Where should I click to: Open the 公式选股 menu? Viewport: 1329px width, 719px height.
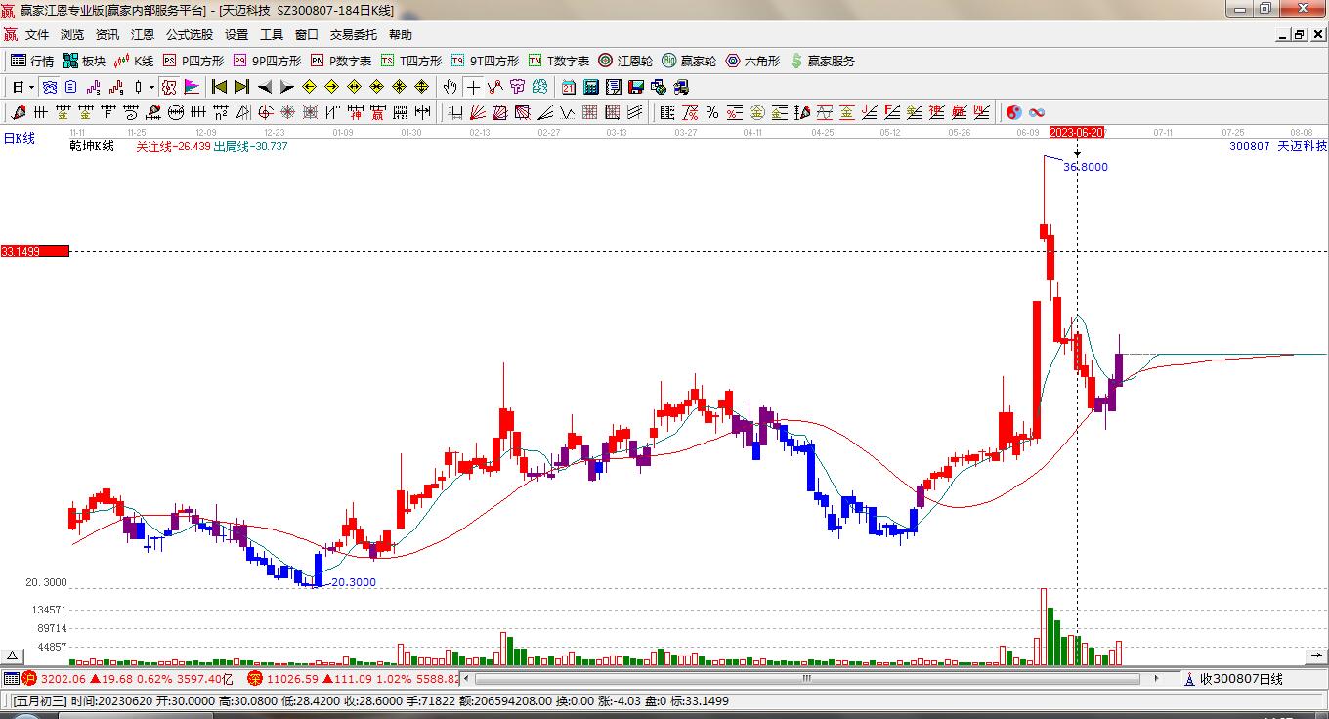coord(189,35)
